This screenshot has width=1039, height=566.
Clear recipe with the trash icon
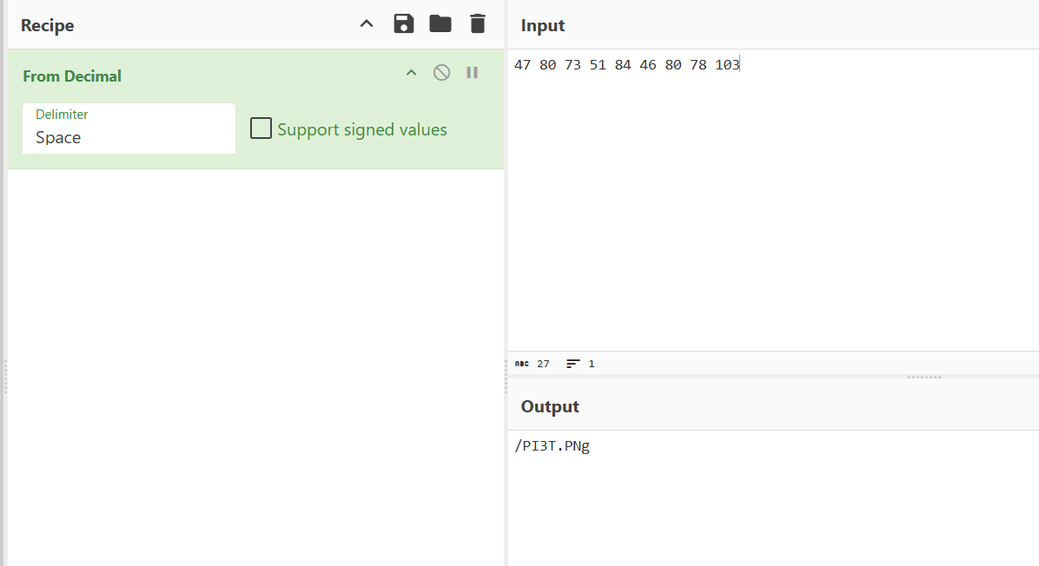(477, 24)
